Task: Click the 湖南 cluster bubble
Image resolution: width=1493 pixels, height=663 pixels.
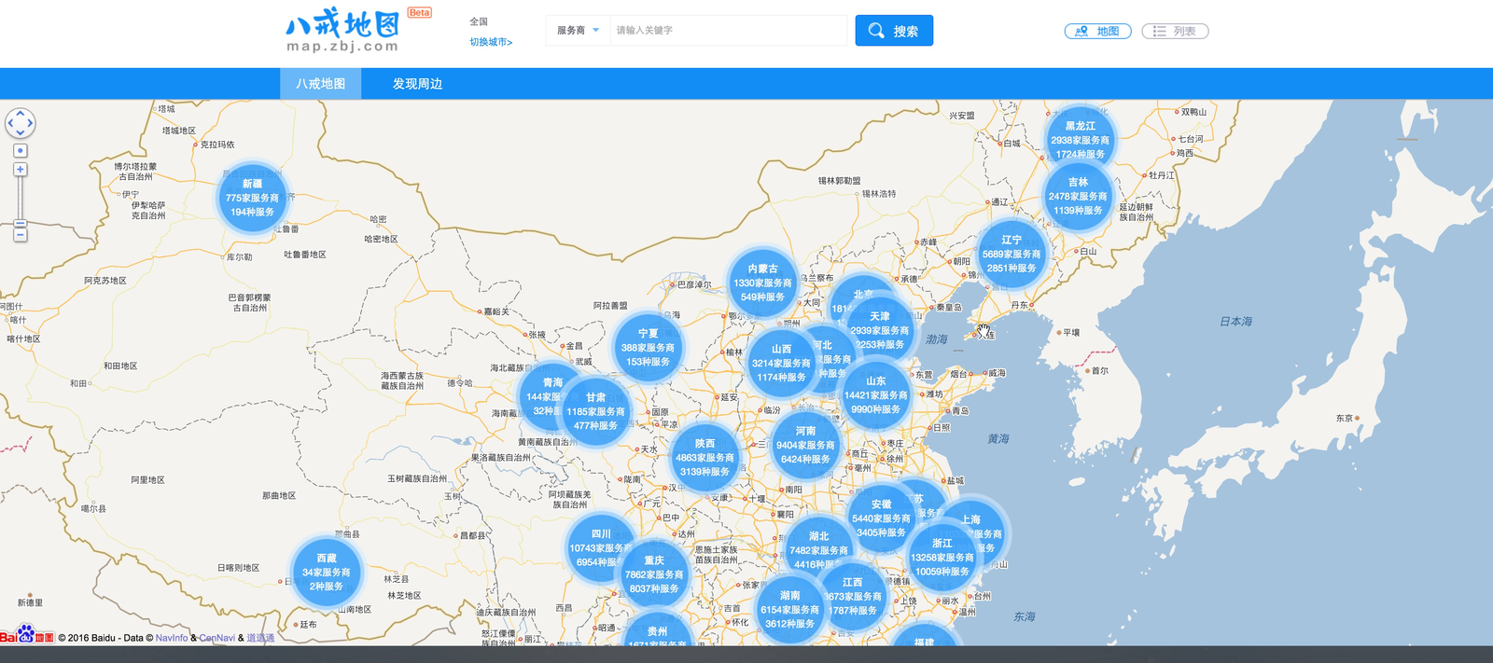Action: 790,609
